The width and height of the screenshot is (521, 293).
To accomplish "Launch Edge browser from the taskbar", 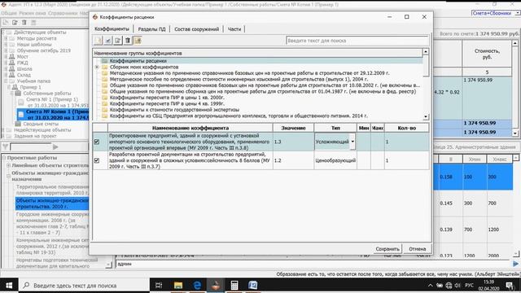I will [197, 286].
